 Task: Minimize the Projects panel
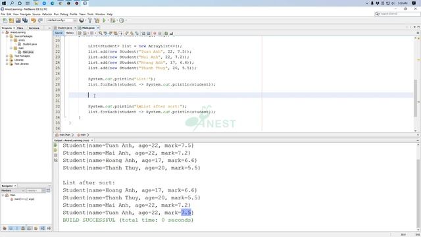[49, 28]
